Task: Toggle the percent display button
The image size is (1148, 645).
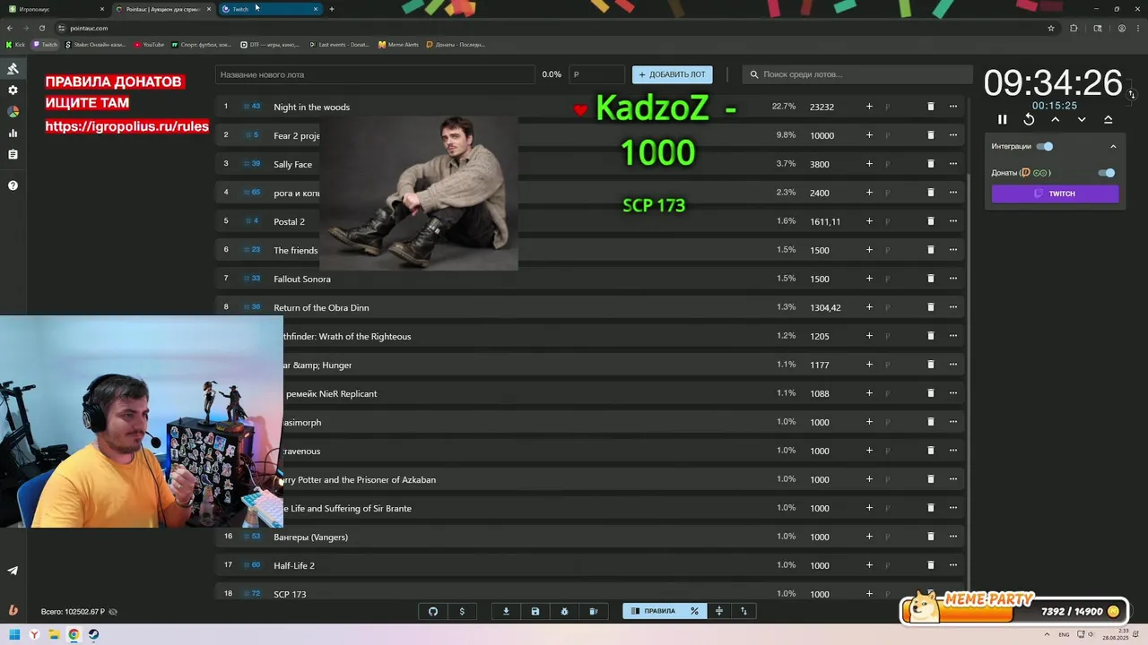Action: (694, 611)
